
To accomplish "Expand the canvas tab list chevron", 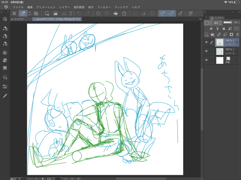I will (x=200, y=19).
